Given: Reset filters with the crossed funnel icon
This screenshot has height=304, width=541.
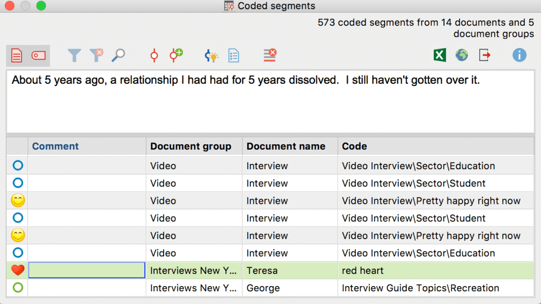Looking at the screenshot, I should 96,55.
